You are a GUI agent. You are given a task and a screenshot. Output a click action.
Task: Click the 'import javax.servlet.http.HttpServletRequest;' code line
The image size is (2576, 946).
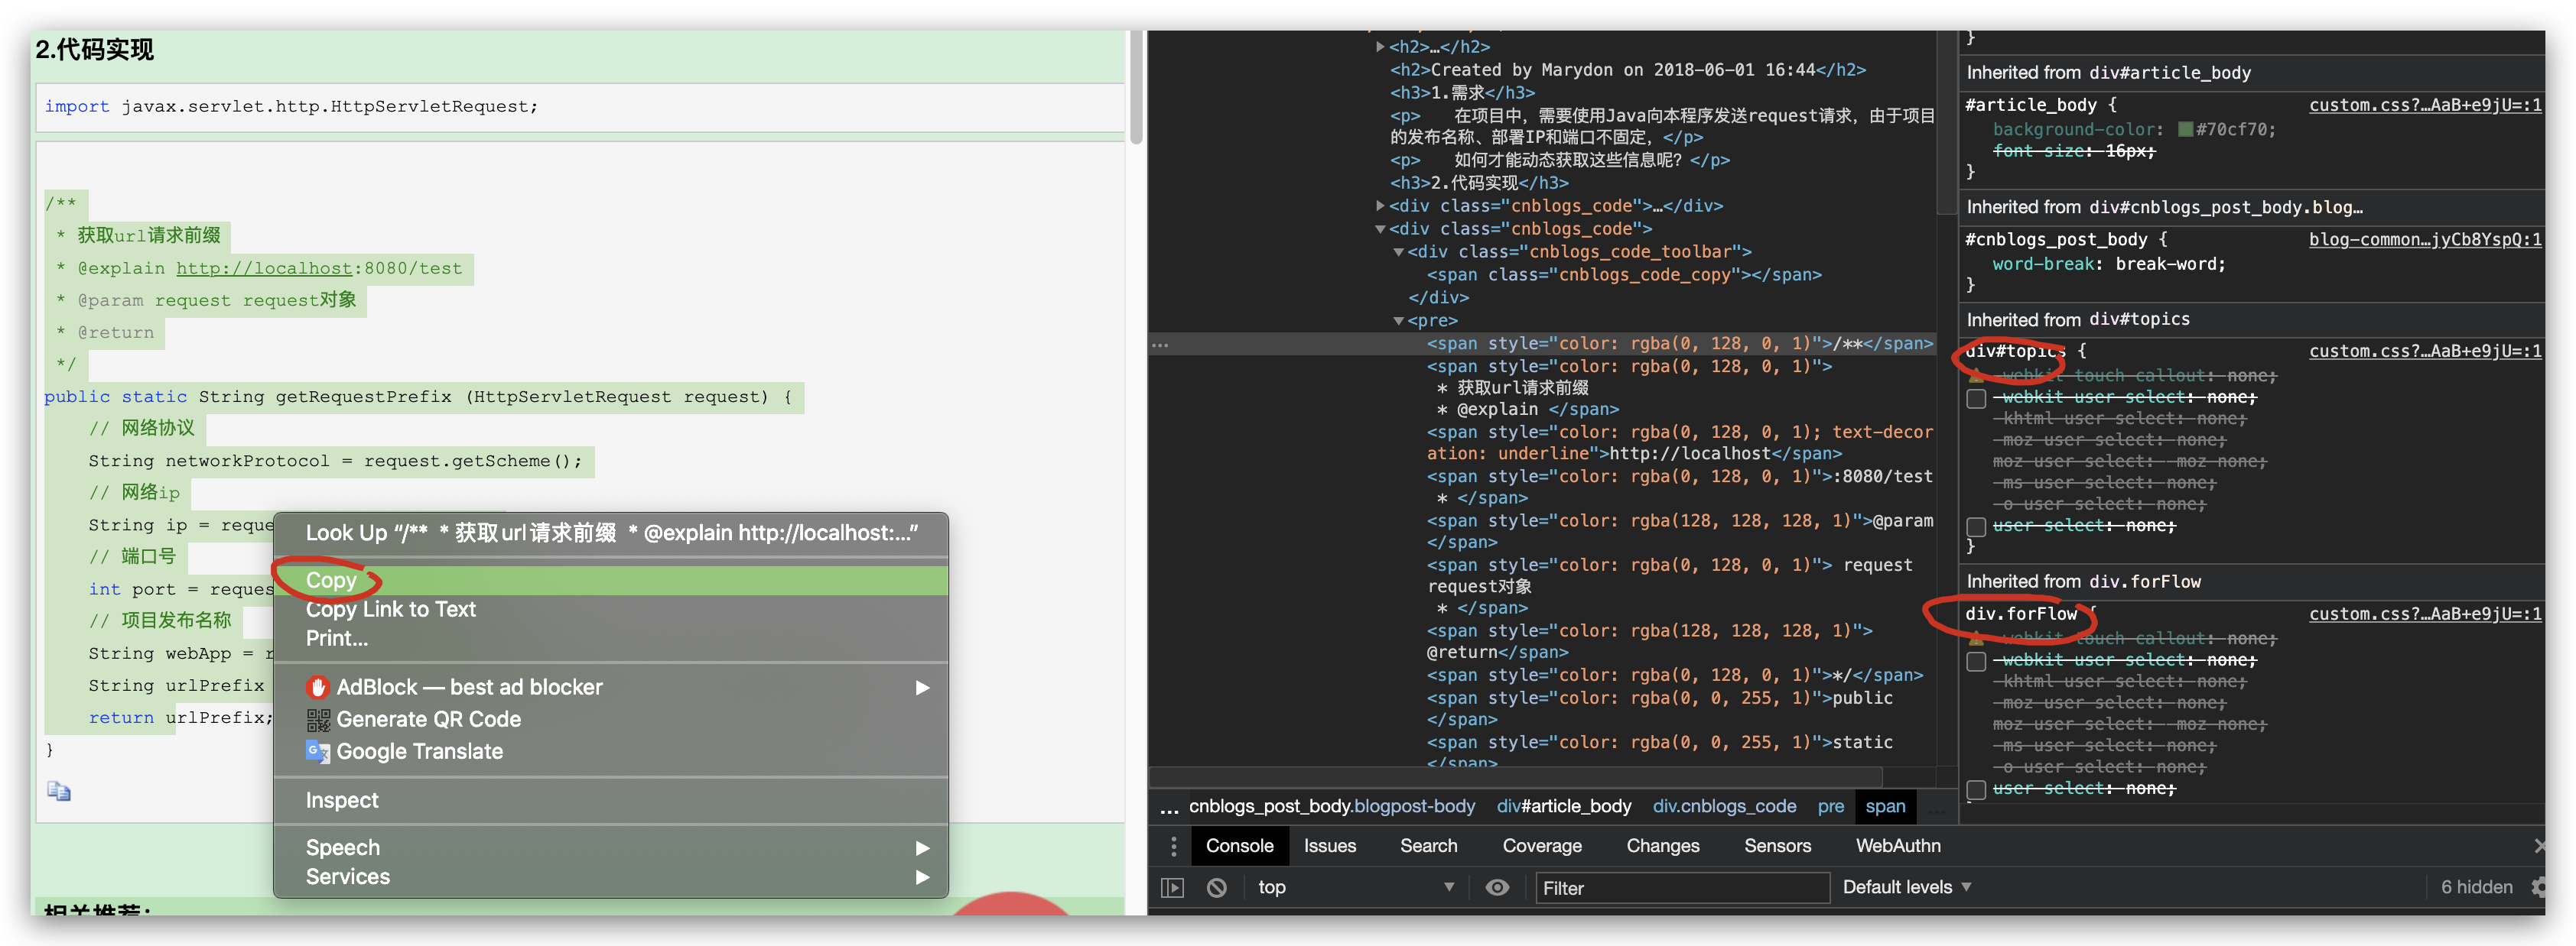coord(291,106)
